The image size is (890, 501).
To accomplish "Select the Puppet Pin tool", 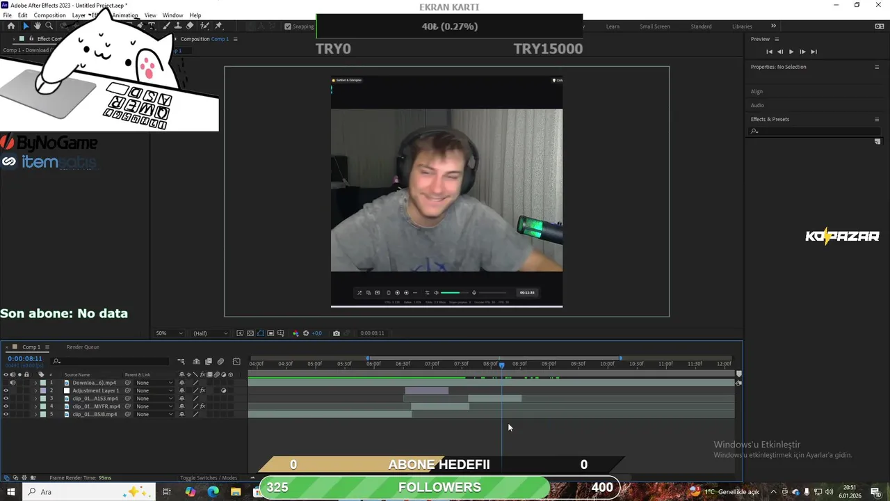I will coord(218,26).
